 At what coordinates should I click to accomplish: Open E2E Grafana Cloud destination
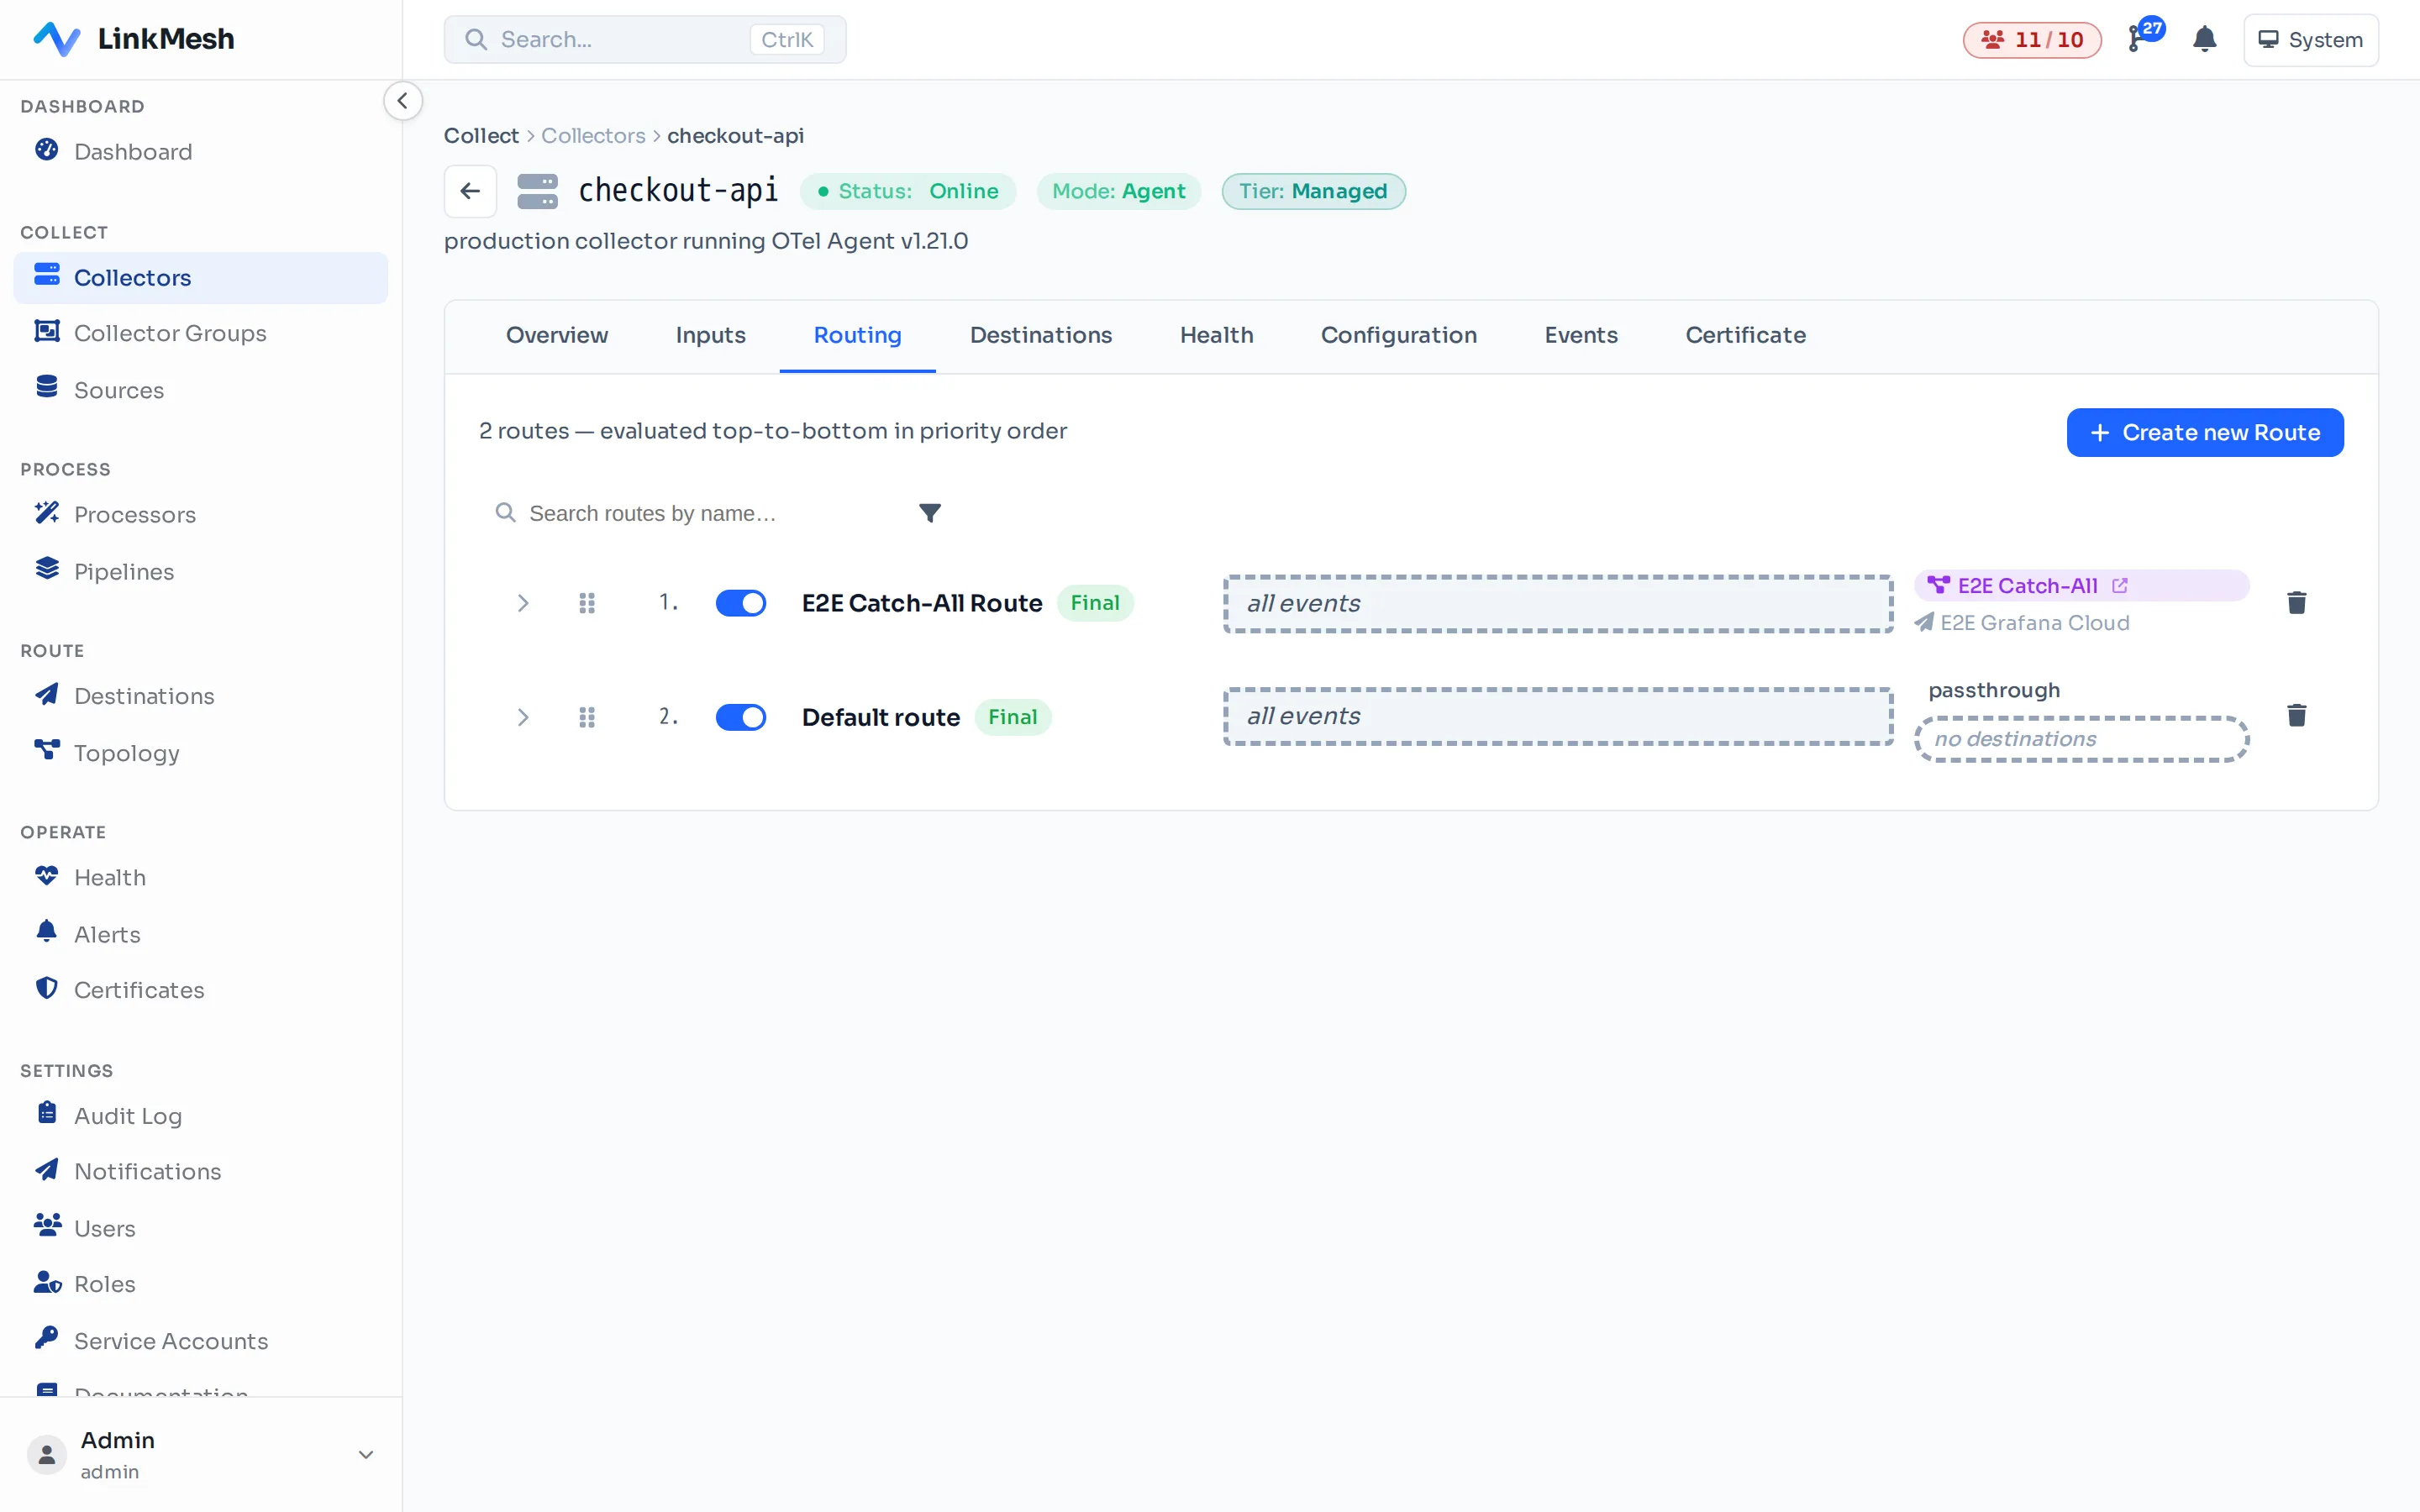(x=2022, y=623)
